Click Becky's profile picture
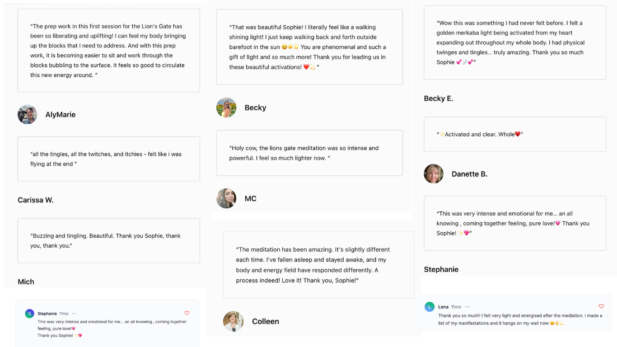This screenshot has width=617, height=347. tap(226, 108)
